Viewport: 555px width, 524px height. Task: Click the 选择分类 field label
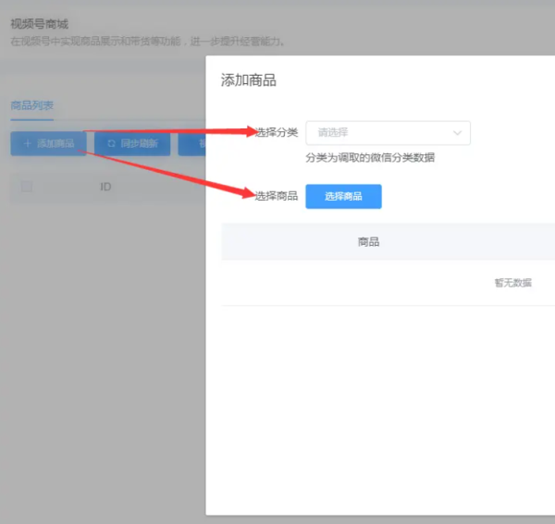pyautogui.click(x=277, y=132)
